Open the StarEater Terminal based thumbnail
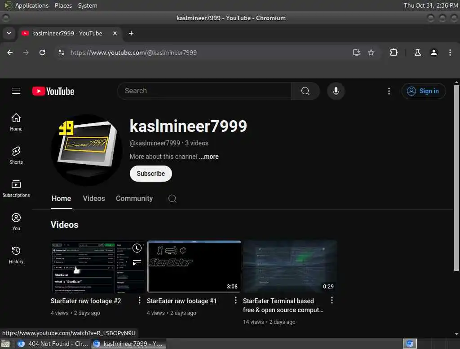 point(290,266)
